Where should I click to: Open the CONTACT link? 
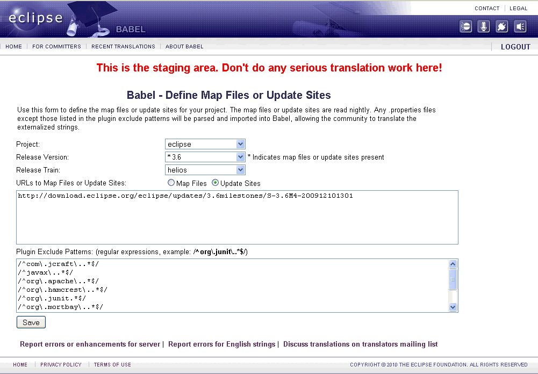tap(487, 8)
